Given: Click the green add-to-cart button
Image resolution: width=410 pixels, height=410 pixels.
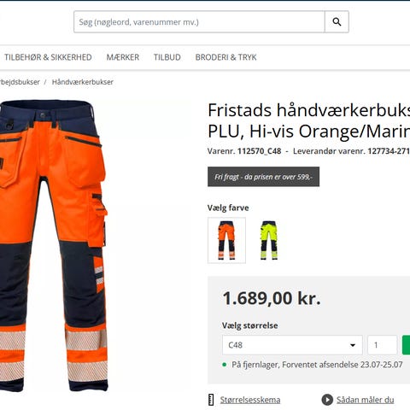Looking at the screenshot, I should tap(406, 345).
